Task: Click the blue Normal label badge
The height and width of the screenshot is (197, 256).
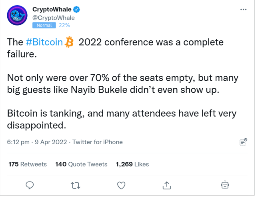Action: 44,25
